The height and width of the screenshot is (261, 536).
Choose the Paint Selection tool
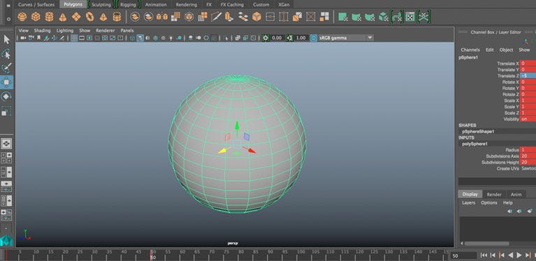6,68
